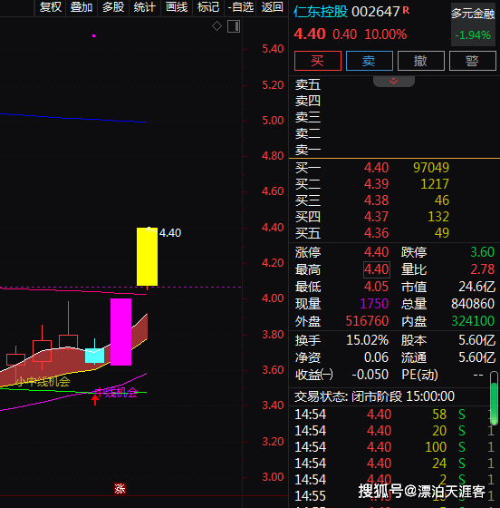The image size is (500, 508).
Task: Click the red up arrow signal marker
Action: click(x=95, y=399)
